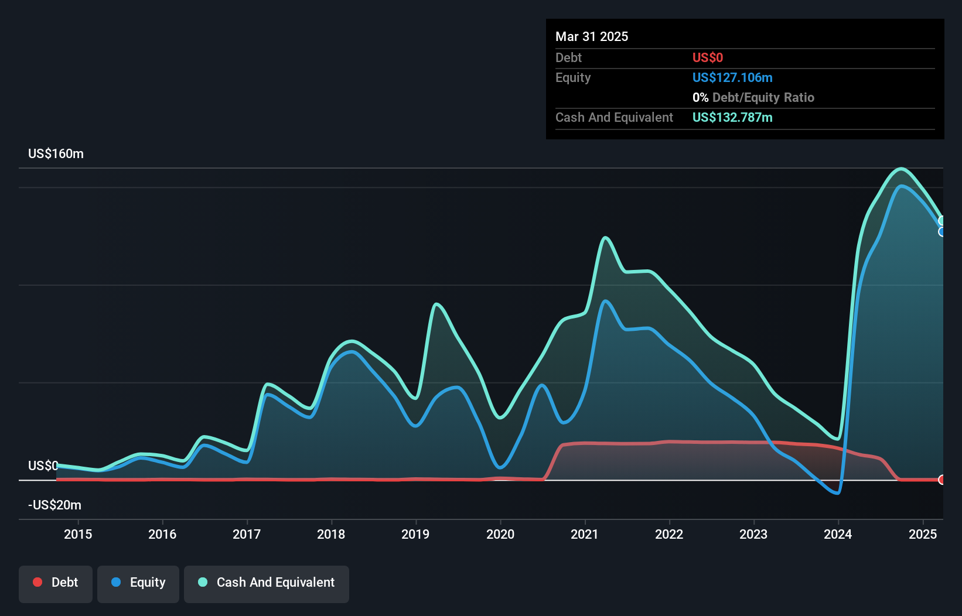This screenshot has height=616, width=962.
Task: Click the -US$20m y-axis label
Action: [55, 505]
